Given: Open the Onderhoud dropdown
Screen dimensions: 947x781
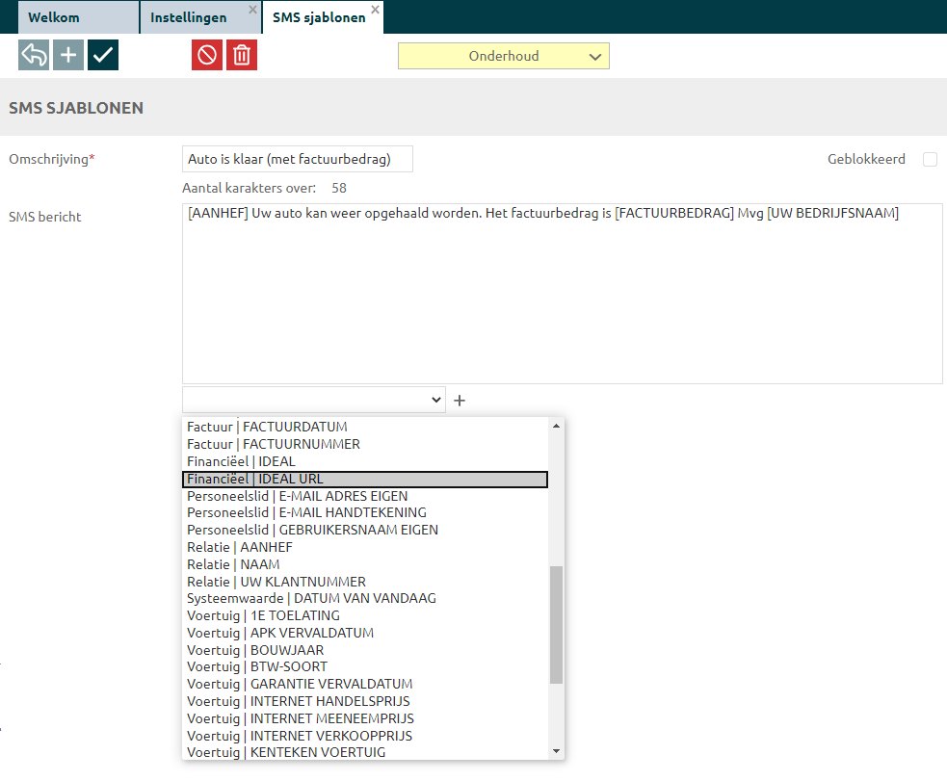Looking at the screenshot, I should pyautogui.click(x=503, y=56).
